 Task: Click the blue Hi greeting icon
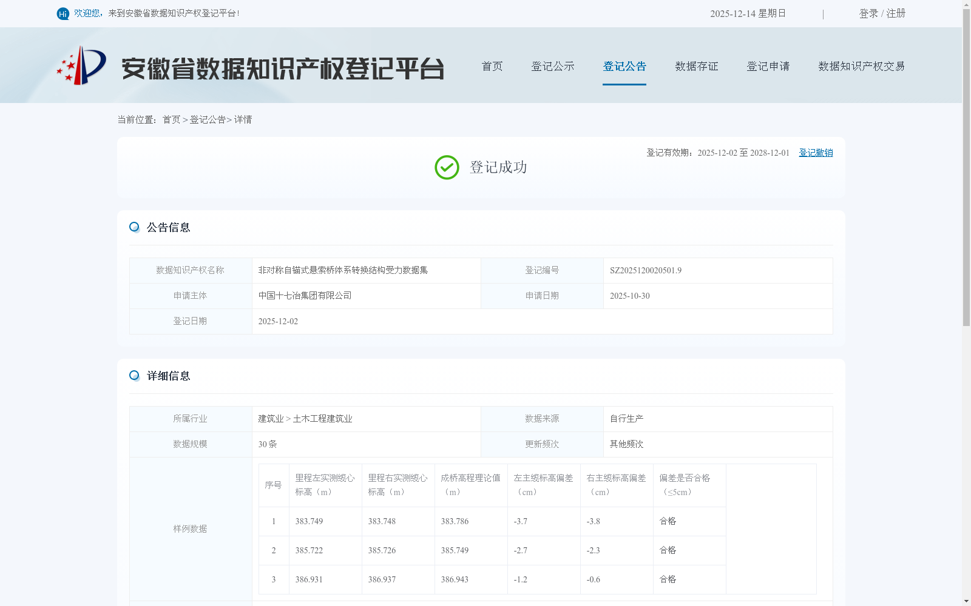tap(63, 13)
